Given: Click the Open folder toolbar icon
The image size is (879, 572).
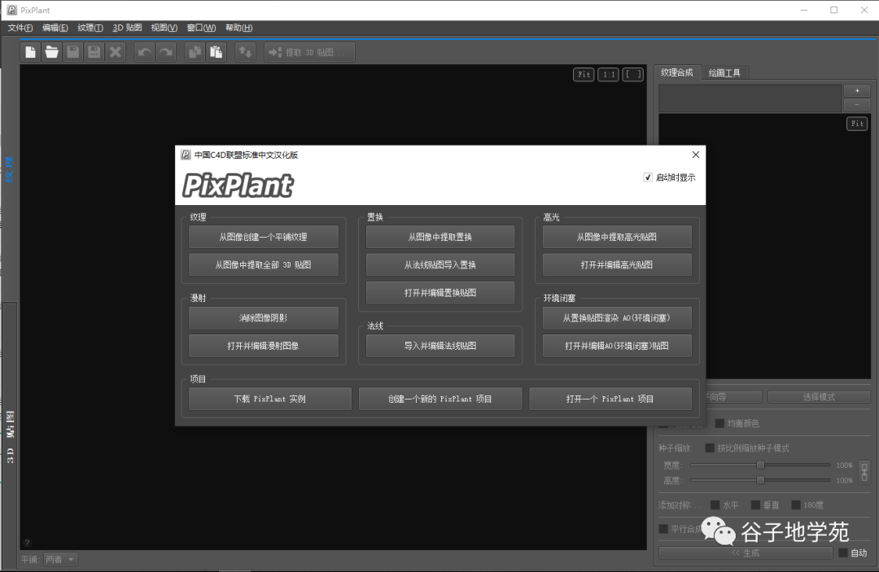Looking at the screenshot, I should (x=51, y=52).
